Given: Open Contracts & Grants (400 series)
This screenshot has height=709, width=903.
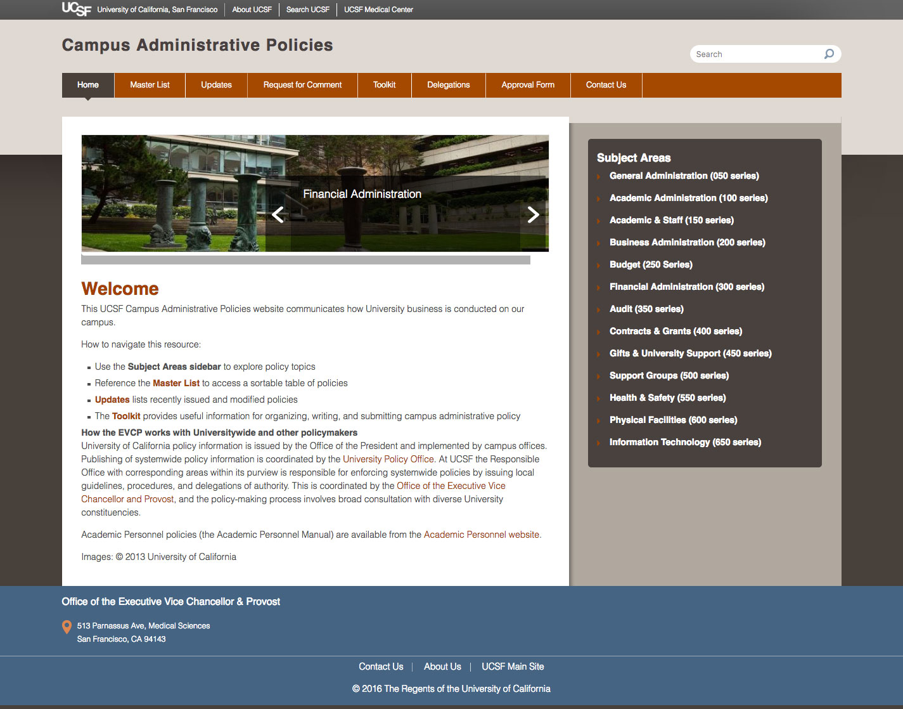Looking at the screenshot, I should pos(676,331).
